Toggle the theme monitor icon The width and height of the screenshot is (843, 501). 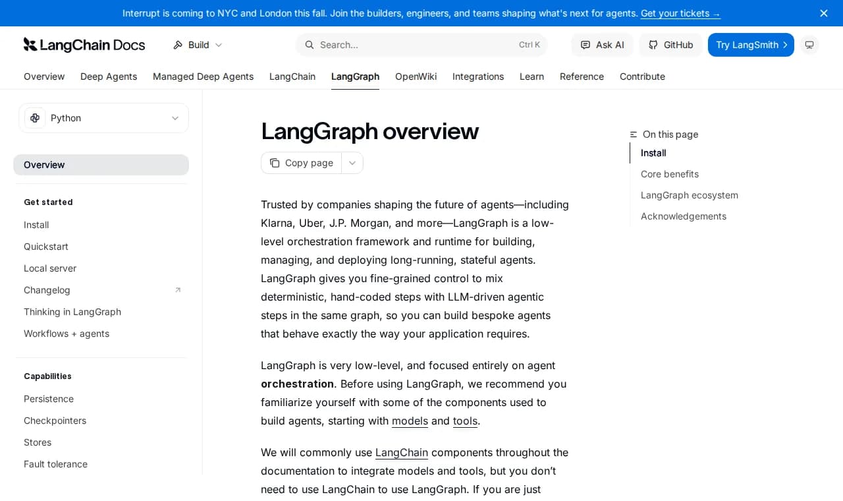(x=809, y=45)
